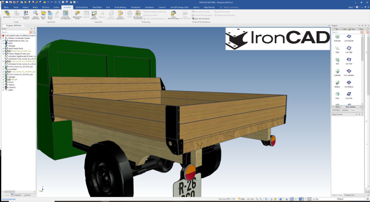Clear the Scene browser search field
The width and height of the screenshot is (370, 202).
31,32
